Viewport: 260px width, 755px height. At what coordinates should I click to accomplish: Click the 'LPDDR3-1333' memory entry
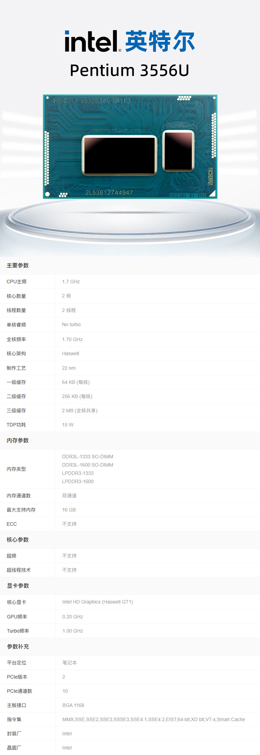coord(78,473)
